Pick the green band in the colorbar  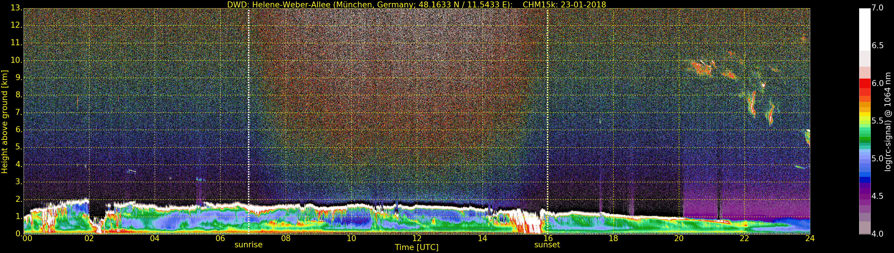coord(864,139)
